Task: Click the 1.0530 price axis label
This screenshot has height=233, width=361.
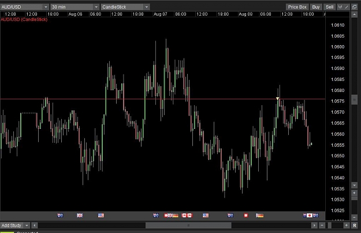Action: [x=337, y=199]
